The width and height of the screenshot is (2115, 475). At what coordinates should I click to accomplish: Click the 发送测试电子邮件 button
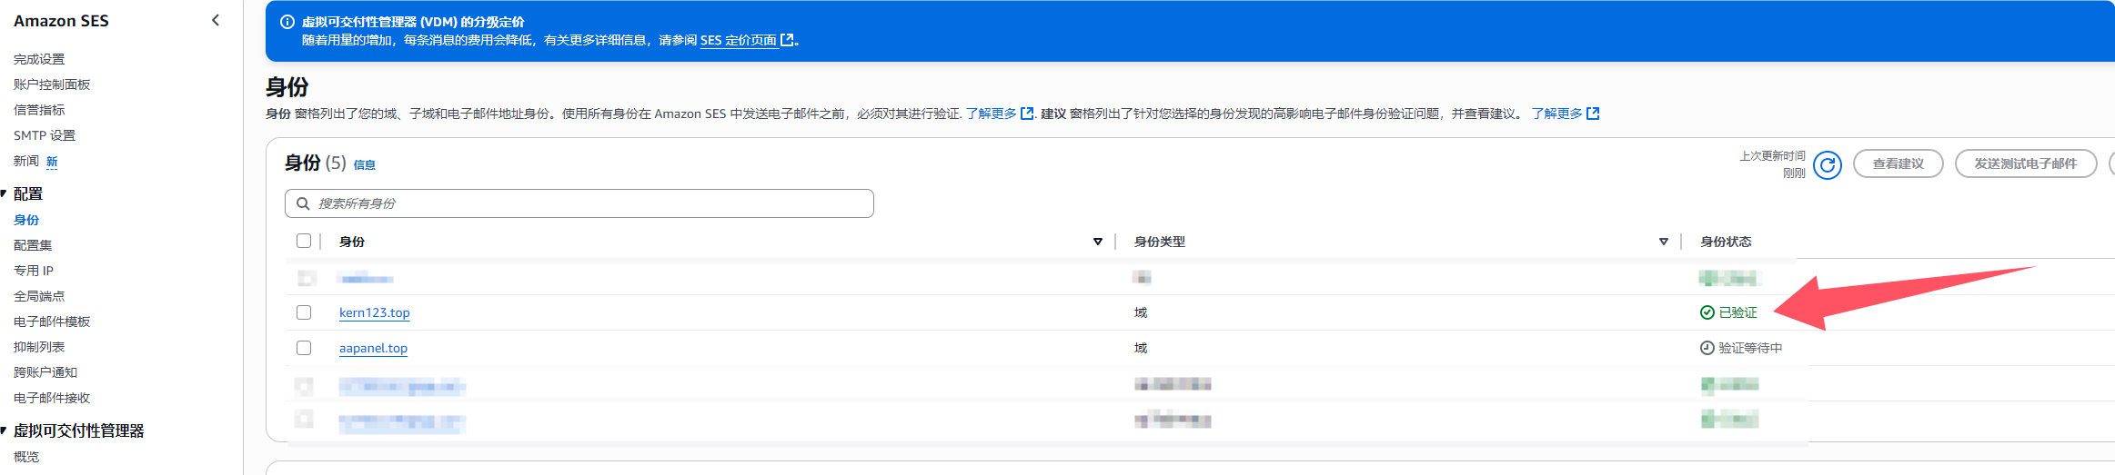[x=2026, y=163]
